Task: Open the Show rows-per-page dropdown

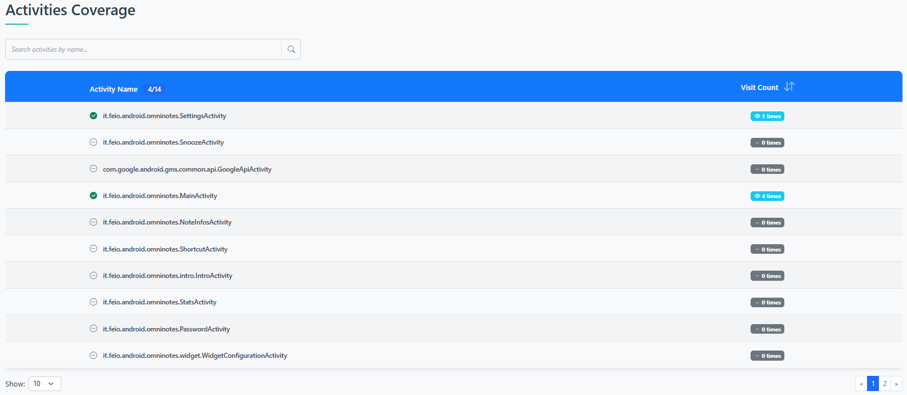Action: [44, 384]
